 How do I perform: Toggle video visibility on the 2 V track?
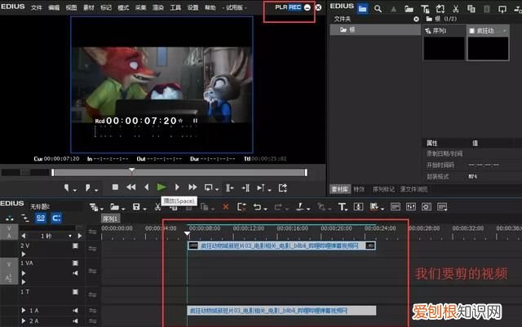coord(75,245)
